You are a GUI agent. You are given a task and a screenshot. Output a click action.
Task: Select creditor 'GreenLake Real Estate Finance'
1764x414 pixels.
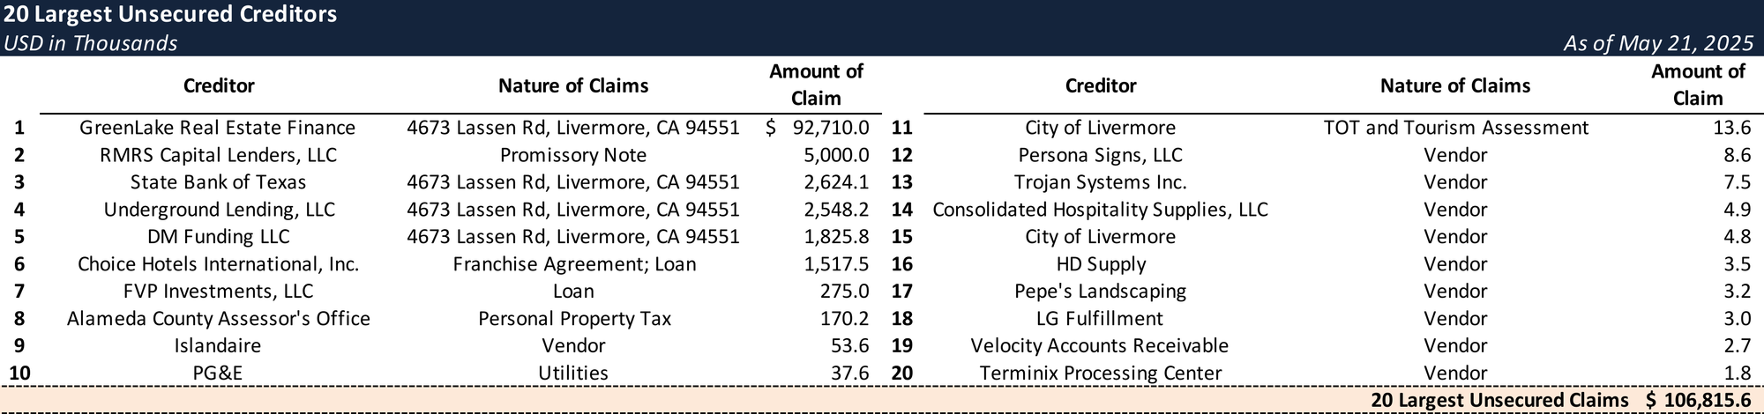(x=218, y=128)
